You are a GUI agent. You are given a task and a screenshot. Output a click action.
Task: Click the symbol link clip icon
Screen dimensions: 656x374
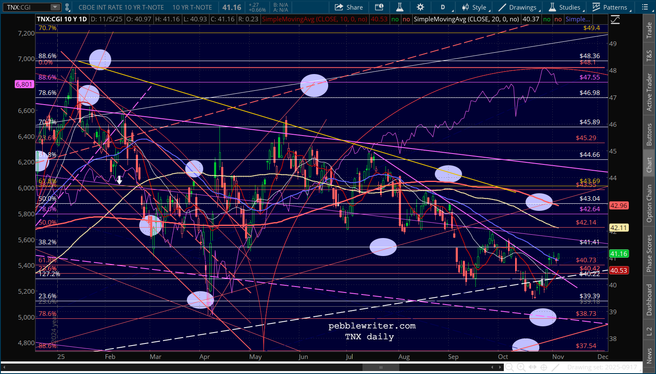click(x=67, y=7)
